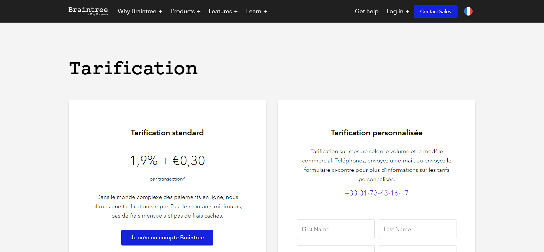Screen dimensions: 544x252
Task: Open the Products dropdown menu
Action: [x=186, y=11]
